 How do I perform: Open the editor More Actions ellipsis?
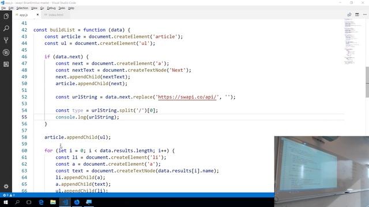[365, 14]
